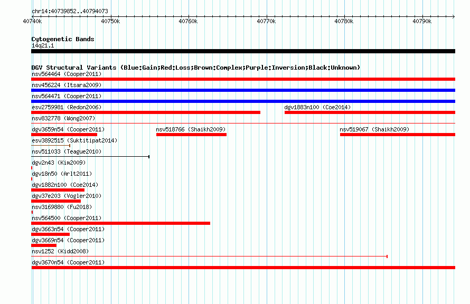Click the red dgv3659n54 loss bar
The image size is (470, 304).
click(x=64, y=135)
